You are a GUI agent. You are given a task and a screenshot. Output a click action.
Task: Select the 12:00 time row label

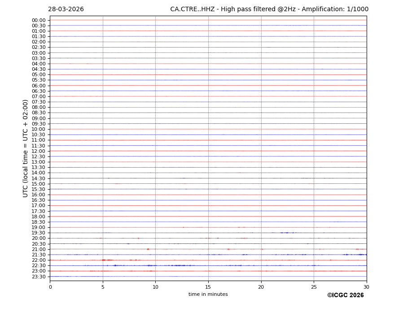click(x=39, y=151)
